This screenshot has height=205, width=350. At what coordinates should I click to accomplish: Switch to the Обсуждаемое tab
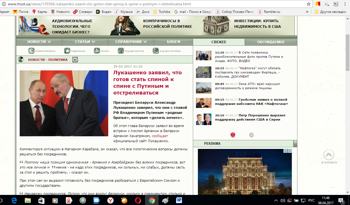[x=271, y=42]
